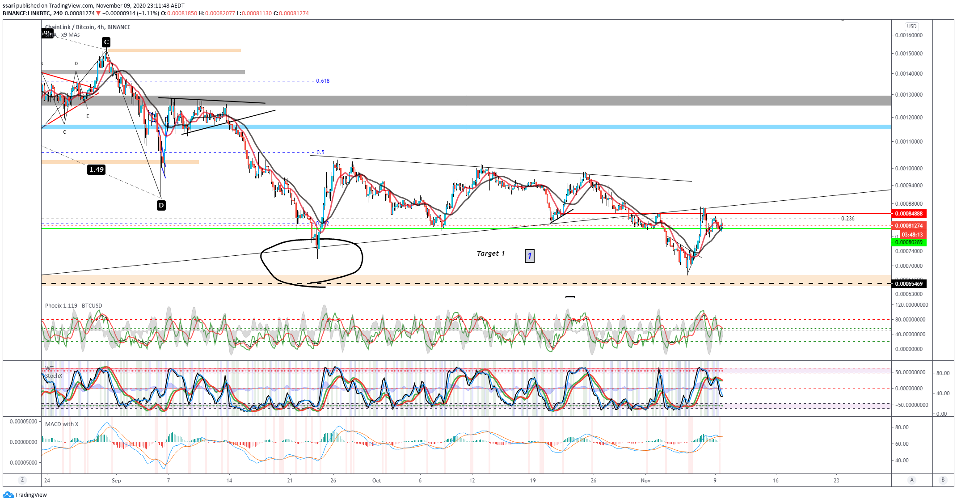Click the 0.00100000 price axis value

coord(909,169)
